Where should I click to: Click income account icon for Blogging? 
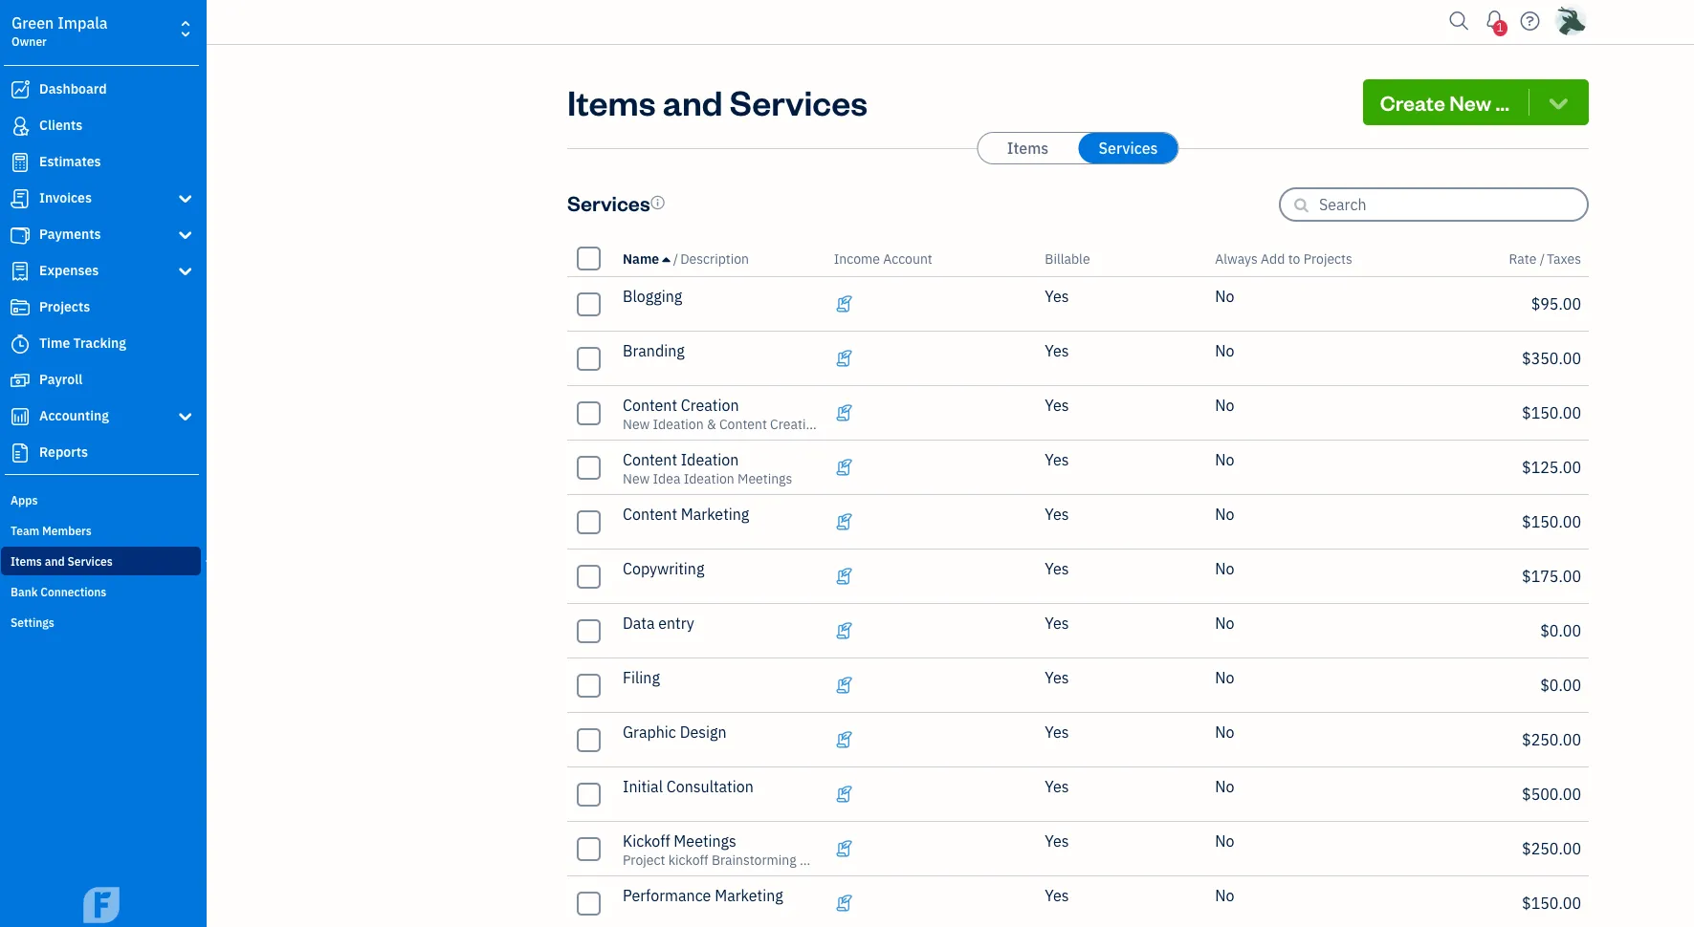point(844,304)
